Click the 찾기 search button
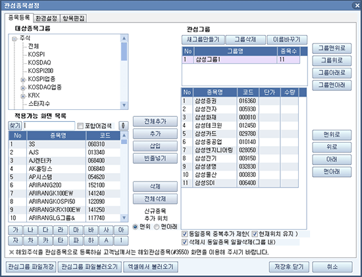The height and width of the screenshot is (277, 362). pos(15,126)
